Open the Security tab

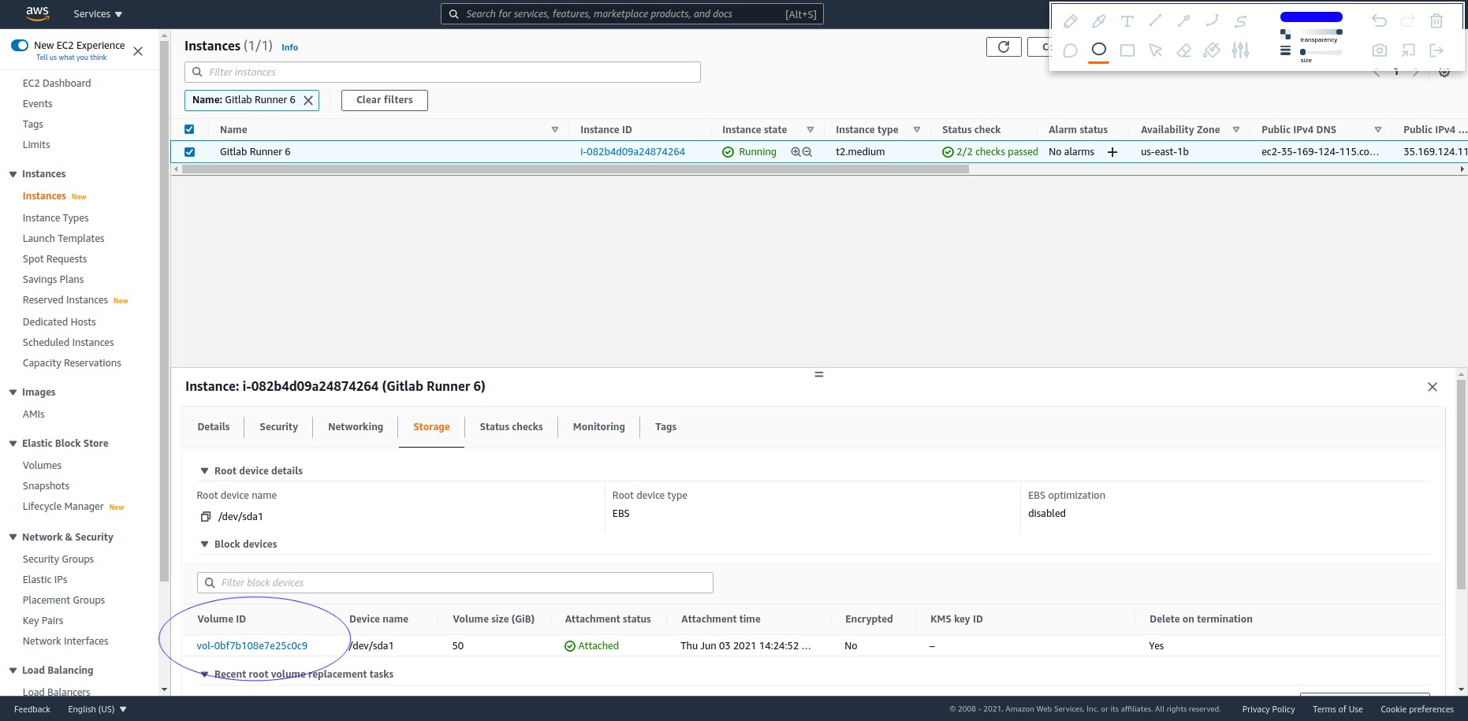click(279, 427)
